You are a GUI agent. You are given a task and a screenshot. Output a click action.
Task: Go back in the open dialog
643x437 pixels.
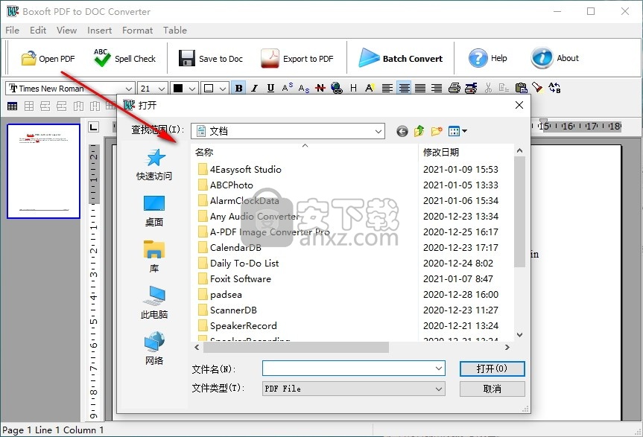pyautogui.click(x=402, y=132)
